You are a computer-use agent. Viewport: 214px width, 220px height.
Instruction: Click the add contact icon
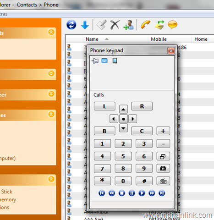point(129,25)
